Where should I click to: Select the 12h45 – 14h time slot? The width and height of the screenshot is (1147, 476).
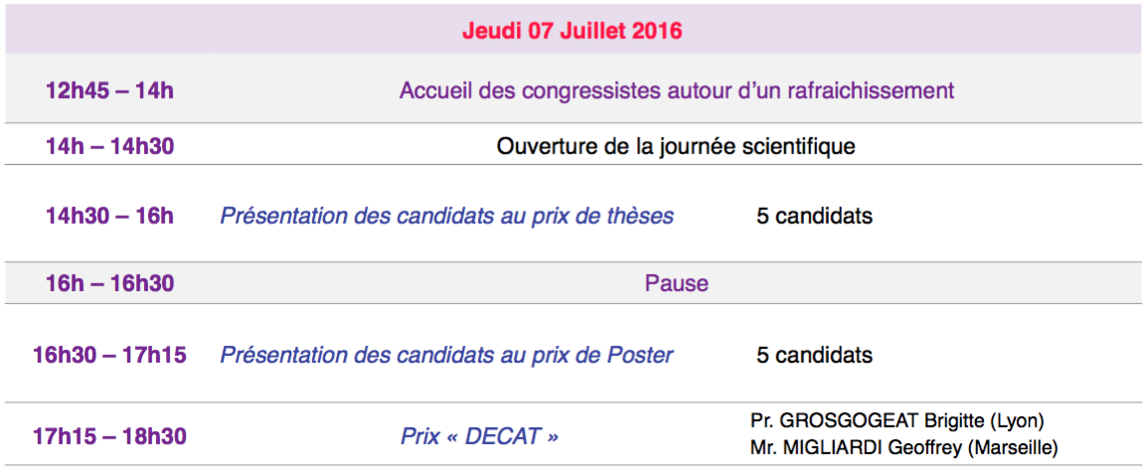pyautogui.click(x=109, y=91)
